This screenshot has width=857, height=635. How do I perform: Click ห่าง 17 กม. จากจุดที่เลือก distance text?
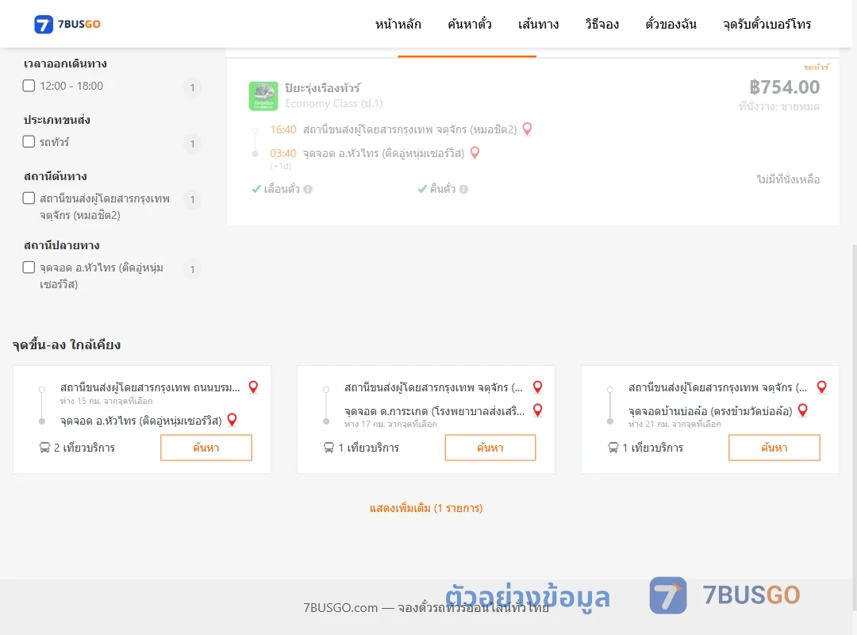pos(390,424)
